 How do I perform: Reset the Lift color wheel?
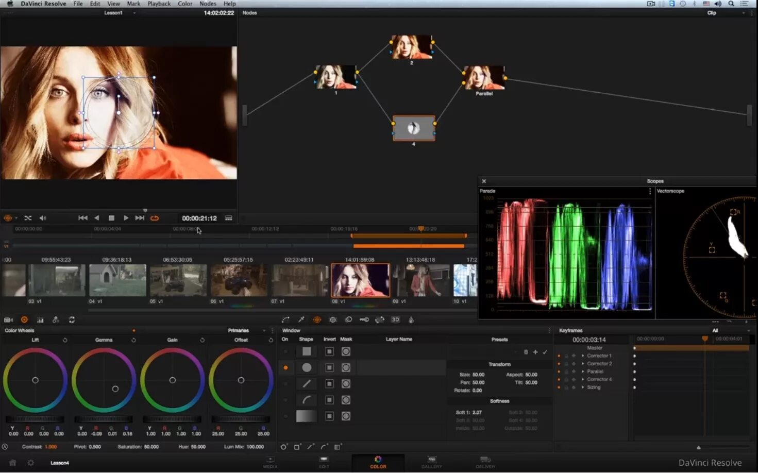tap(65, 340)
